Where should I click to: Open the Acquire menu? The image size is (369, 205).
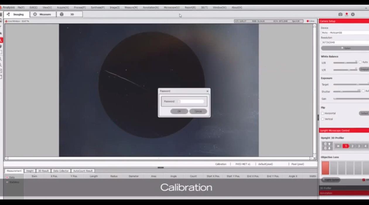(63, 7)
